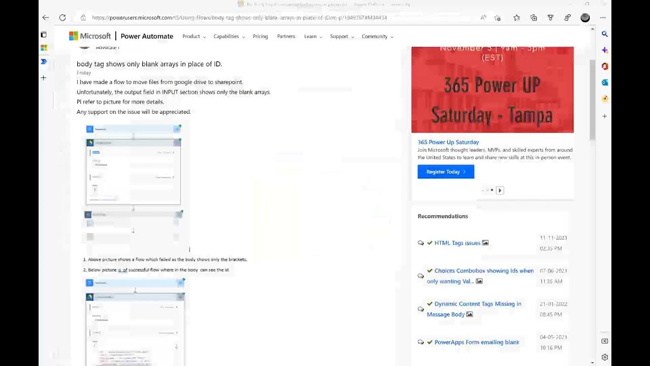The image size is (650, 366).
Task: Open Choices Combobox showing Ids recommendation
Action: [480, 276]
